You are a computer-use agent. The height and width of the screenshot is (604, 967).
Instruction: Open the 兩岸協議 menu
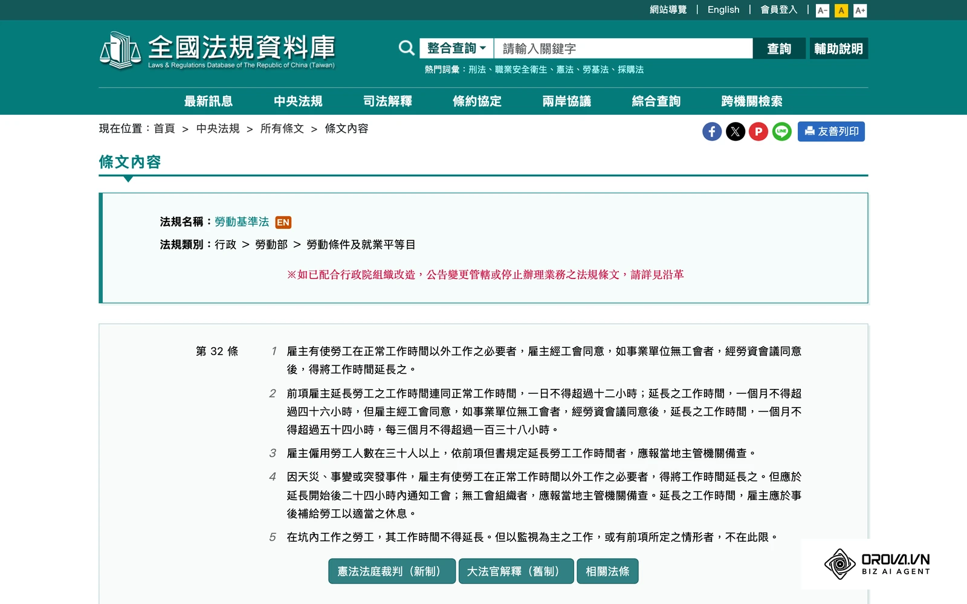pos(566,101)
